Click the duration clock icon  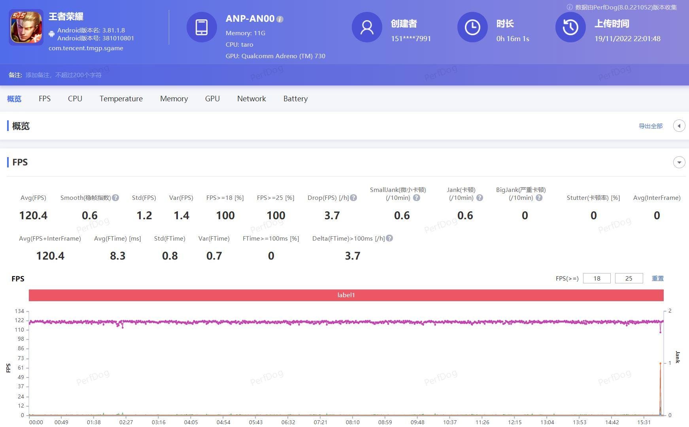click(472, 27)
